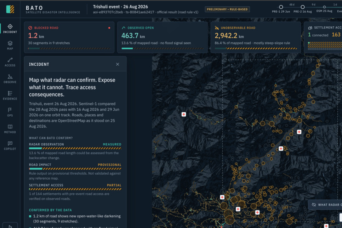
Task: Open the Incident sidebar section
Action: coord(10,29)
